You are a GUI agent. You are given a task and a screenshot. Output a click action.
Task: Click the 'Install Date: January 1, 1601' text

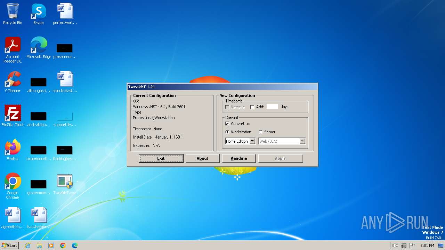click(157, 137)
